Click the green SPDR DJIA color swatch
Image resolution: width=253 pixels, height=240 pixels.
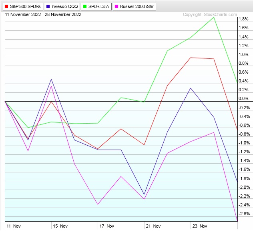pos(85,6)
